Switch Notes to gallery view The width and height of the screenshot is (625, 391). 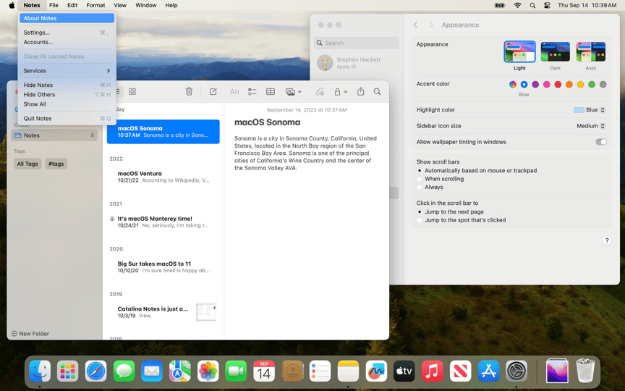(x=132, y=92)
